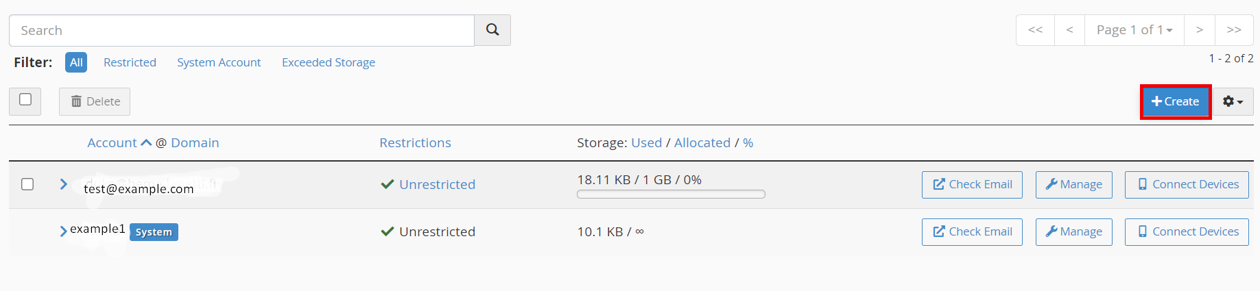The image size is (1260, 291).
Task: Filter by Exceeded Storage
Action: [x=329, y=62]
